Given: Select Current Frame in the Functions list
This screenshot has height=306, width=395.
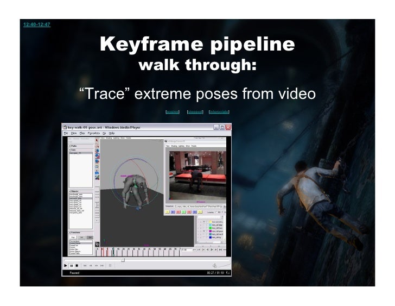Looking at the screenshot, I should pos(81,243).
